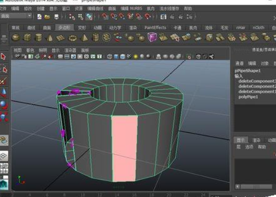Select the polyPipe1 input node
Viewport: 276px width, 197px height.
point(248,97)
